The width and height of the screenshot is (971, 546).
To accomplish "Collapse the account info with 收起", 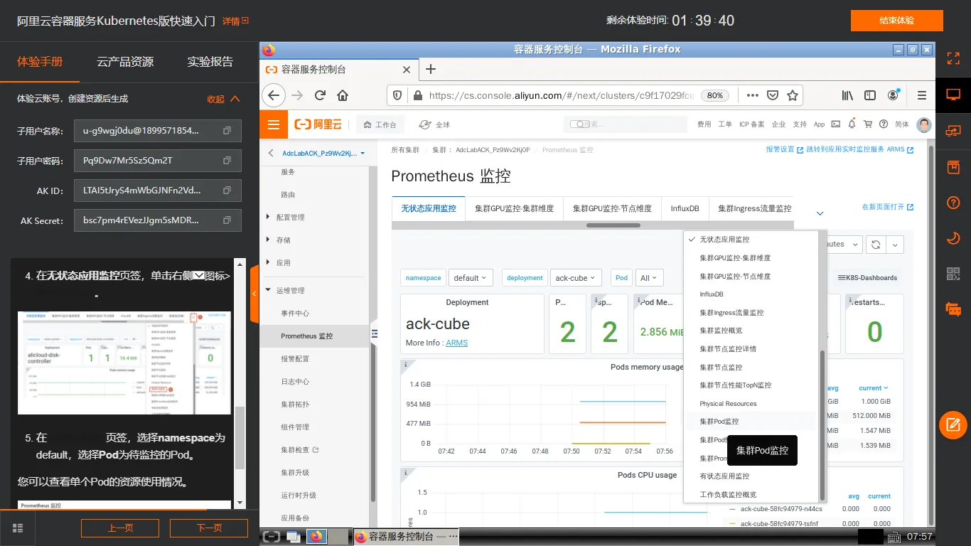I will coord(223,99).
